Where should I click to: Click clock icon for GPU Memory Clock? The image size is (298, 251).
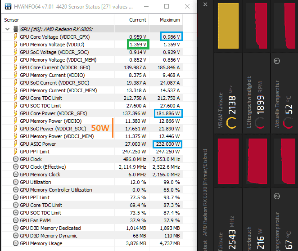point(16,174)
